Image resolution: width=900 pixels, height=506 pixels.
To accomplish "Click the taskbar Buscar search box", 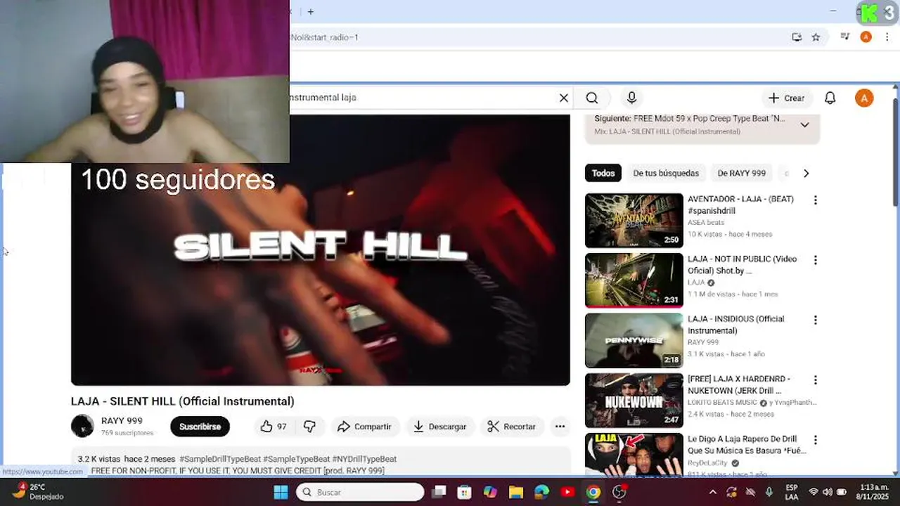I will 360,492.
